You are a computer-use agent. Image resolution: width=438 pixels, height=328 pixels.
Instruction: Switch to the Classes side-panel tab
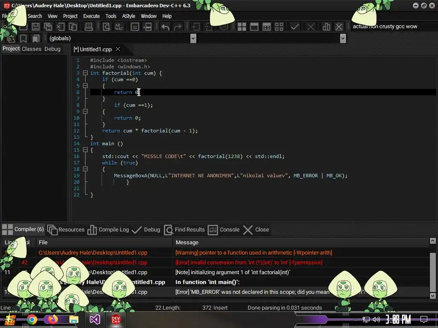point(32,49)
